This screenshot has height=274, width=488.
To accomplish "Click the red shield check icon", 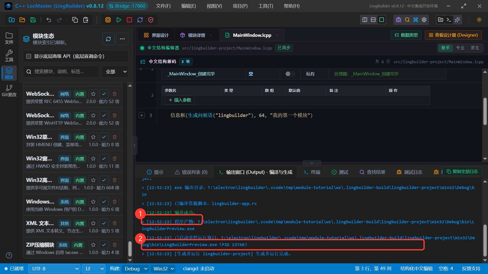I will (x=151, y=20).
